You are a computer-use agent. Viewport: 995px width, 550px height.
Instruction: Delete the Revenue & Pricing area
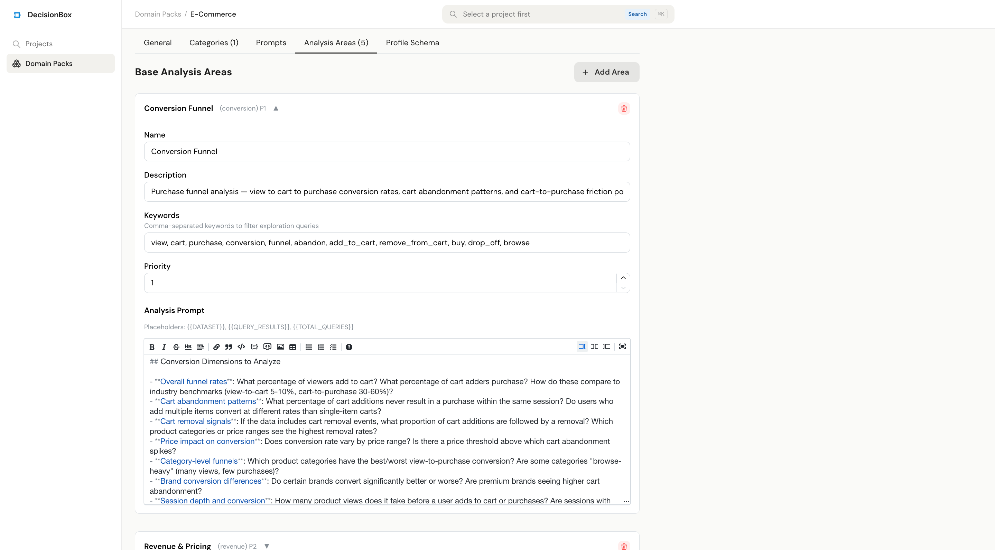pyautogui.click(x=624, y=546)
